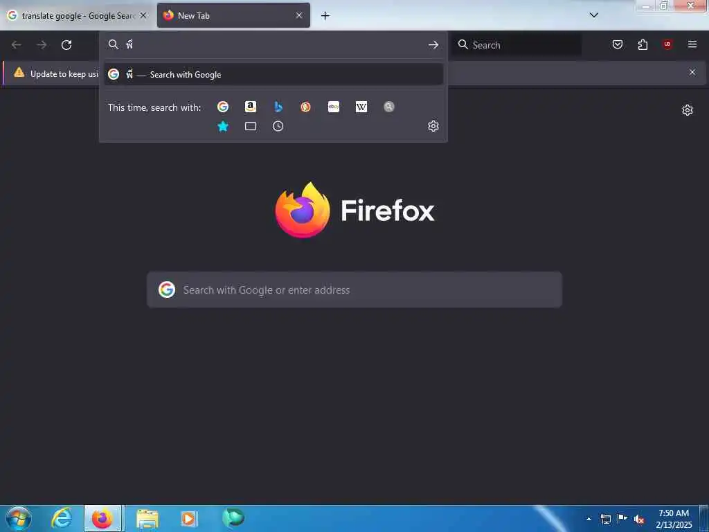Close the translate google tab
Image resolution: width=709 pixels, height=532 pixels.
pos(143,15)
